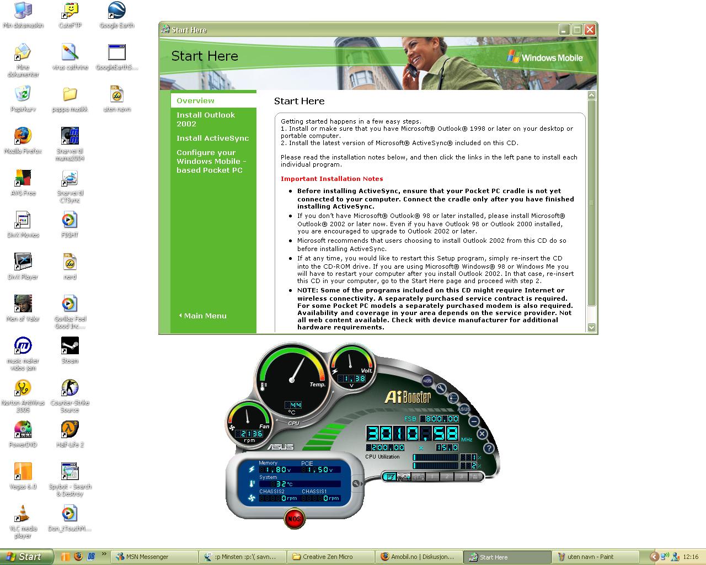Open the DivX Movies icon
The height and width of the screenshot is (565, 706).
(23, 225)
